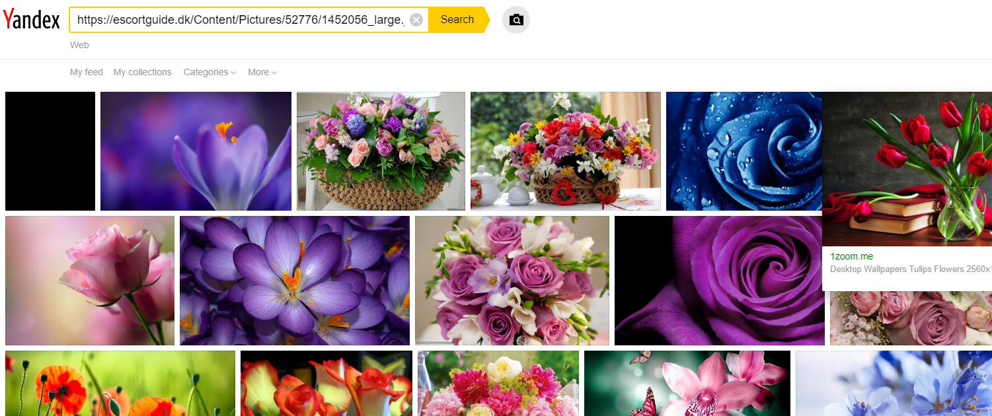The image size is (992, 416).
Task: Select the pink rose close-up image
Action: point(90,280)
